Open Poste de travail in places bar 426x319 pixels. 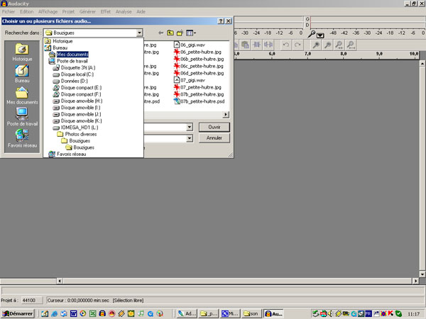(22, 117)
